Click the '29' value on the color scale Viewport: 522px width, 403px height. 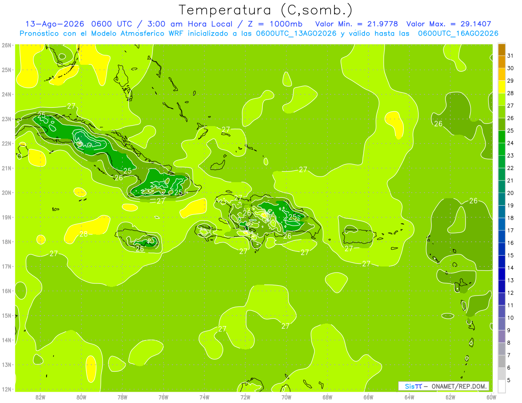[511, 80]
